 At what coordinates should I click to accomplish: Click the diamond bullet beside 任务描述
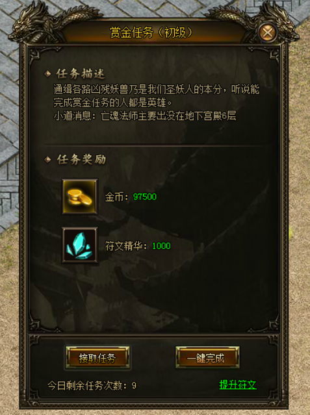47,74
